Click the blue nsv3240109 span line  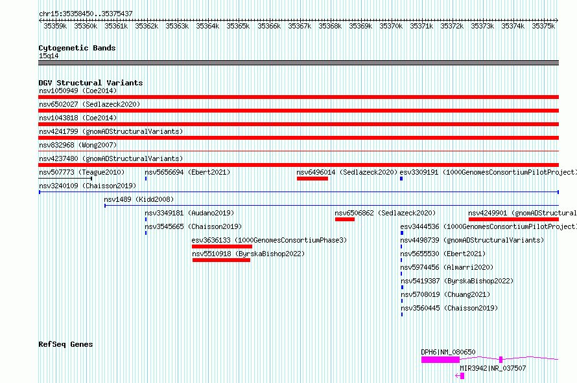299,192
